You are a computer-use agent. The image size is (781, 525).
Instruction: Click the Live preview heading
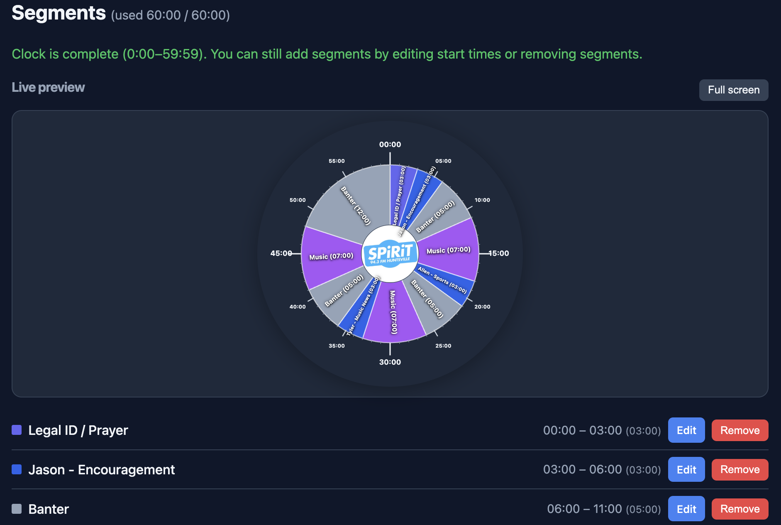click(48, 87)
